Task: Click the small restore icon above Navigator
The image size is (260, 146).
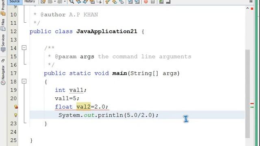Action: 3,60
